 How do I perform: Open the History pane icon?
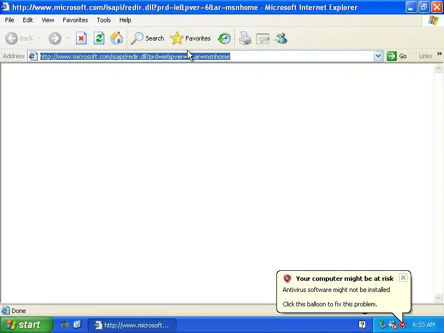pyautogui.click(x=224, y=38)
